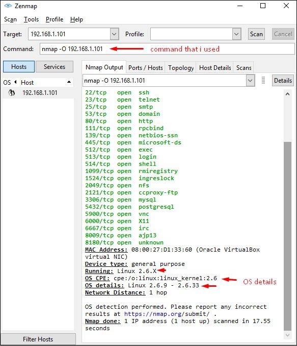The height and width of the screenshot is (346, 297).
Task: Expand the scan selection dropdown in Nmap Output
Action: pos(250,80)
